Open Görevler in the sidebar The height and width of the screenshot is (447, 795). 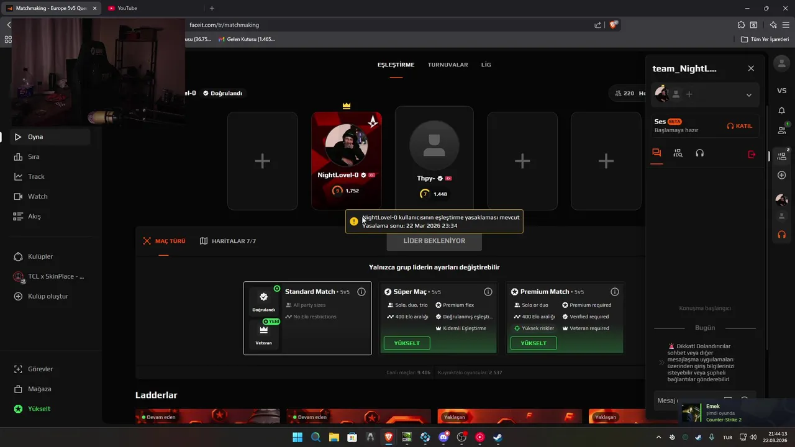click(50, 369)
